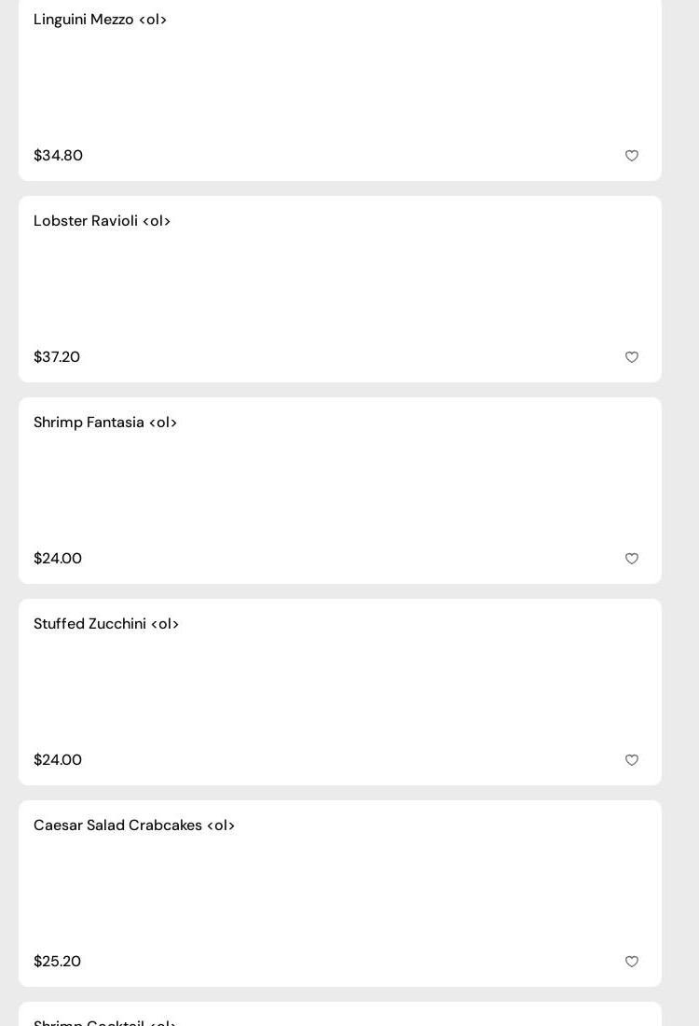Screen dimensions: 699x1026
Task: Open the Stuffed Zucchini menu card
Action: coord(340,692)
